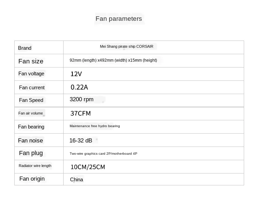This screenshot has width=255, height=198.
Task: Click Maintenance free hydro bearing text
Action: pos(95,126)
